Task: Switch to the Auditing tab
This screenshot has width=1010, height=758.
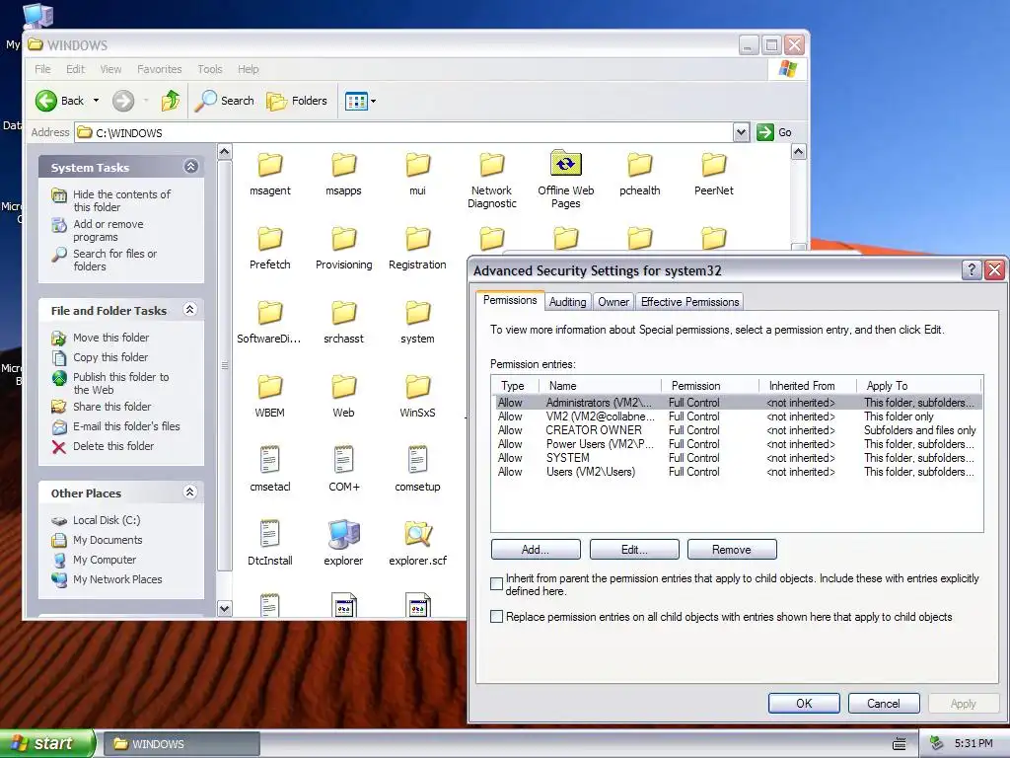Action: click(x=567, y=302)
